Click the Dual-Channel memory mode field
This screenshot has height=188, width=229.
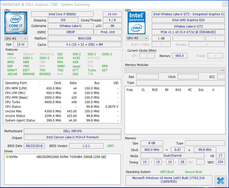pos(172,156)
